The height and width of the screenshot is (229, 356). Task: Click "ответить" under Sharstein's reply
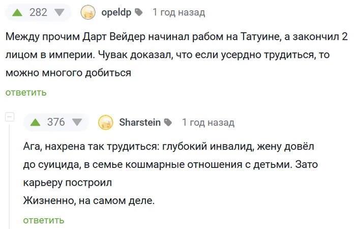(x=44, y=220)
